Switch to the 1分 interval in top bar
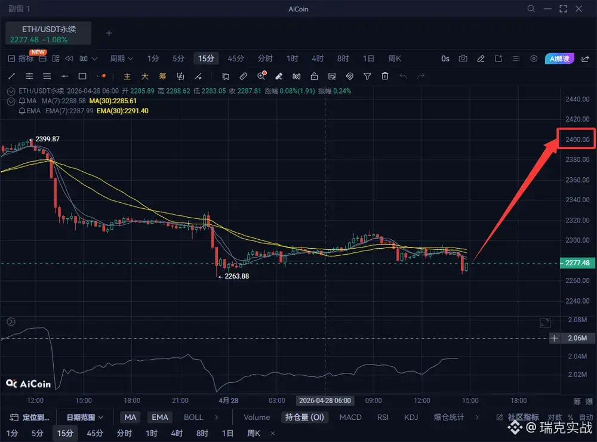 coord(153,58)
